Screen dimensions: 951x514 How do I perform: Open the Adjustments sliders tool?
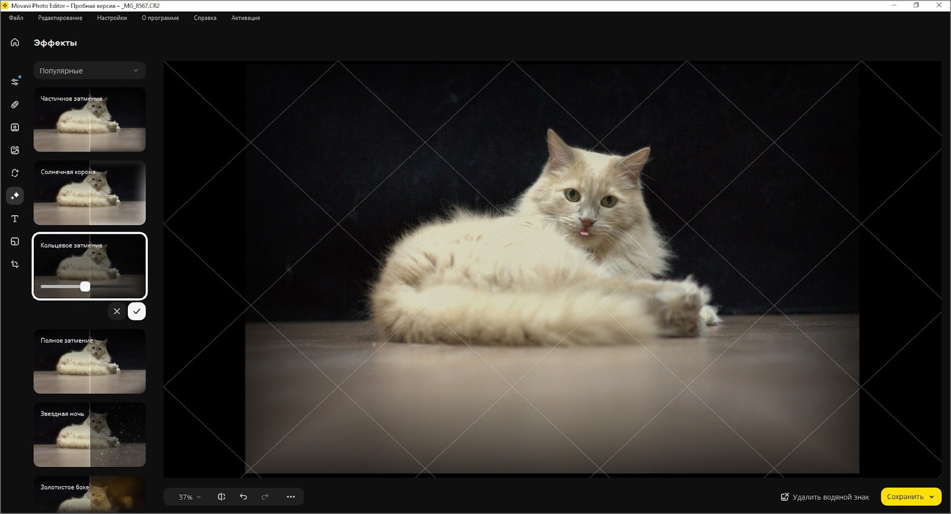(15, 81)
